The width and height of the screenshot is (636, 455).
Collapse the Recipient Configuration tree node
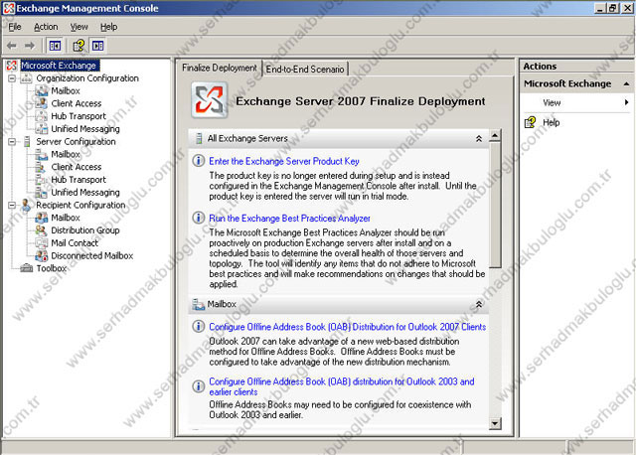(x=12, y=205)
